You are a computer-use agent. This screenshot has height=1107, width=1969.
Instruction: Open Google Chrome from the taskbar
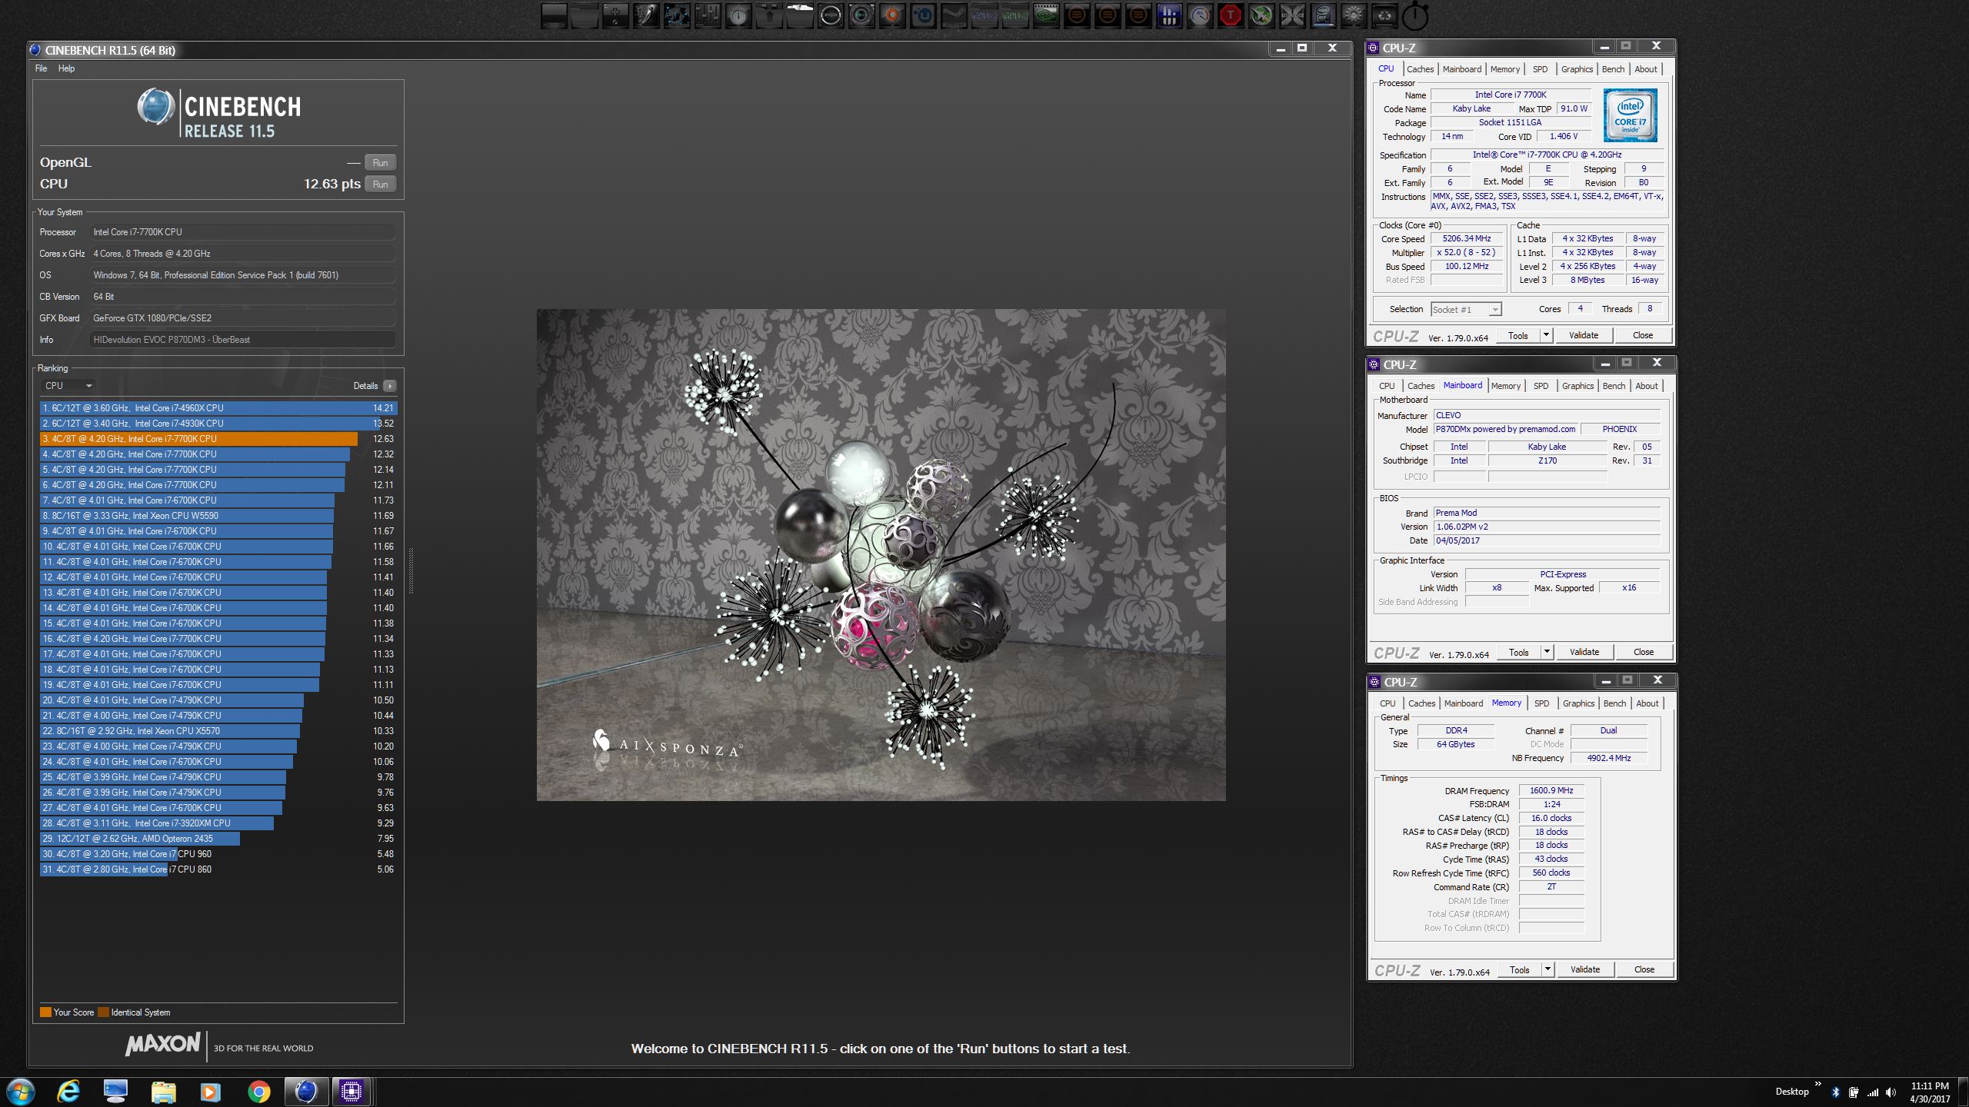pyautogui.click(x=259, y=1091)
